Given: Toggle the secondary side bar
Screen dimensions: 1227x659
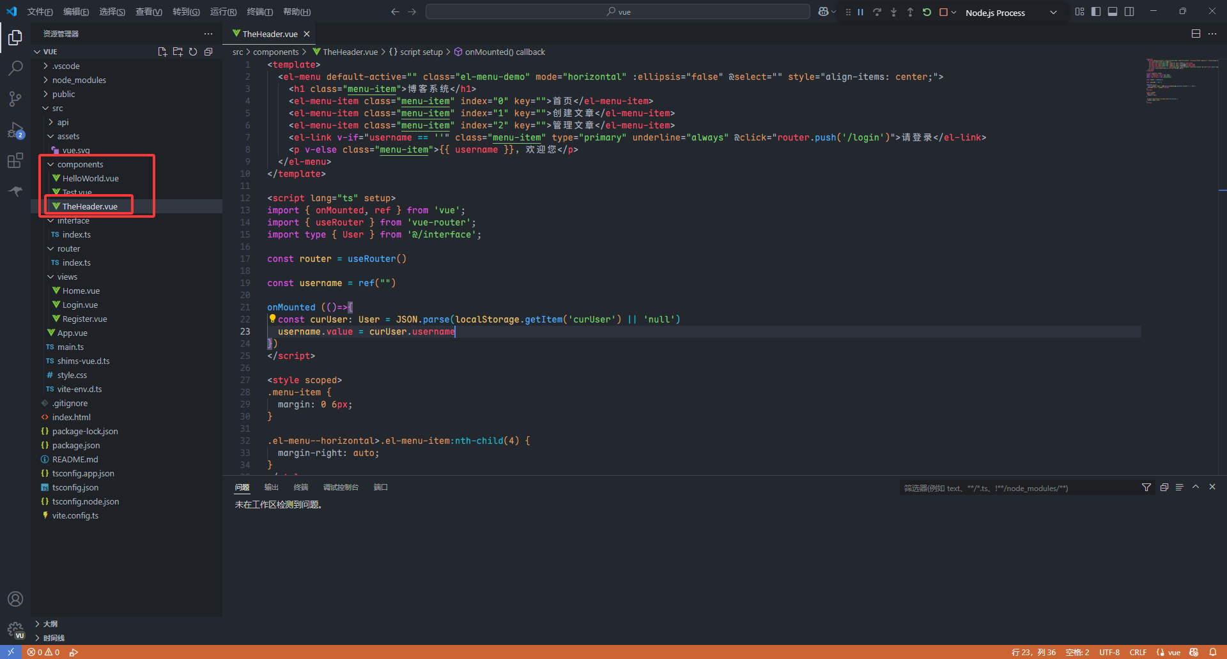Looking at the screenshot, I should pos(1129,11).
